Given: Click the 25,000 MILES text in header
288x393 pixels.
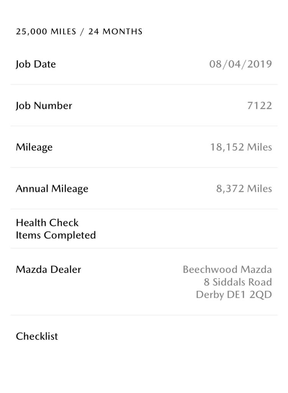Looking at the screenshot, I should [46, 31].
